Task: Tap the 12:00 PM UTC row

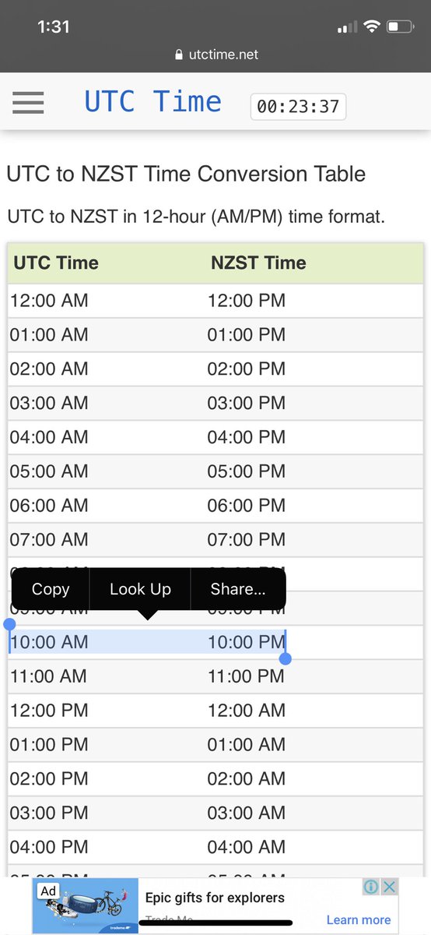Action: point(215,711)
